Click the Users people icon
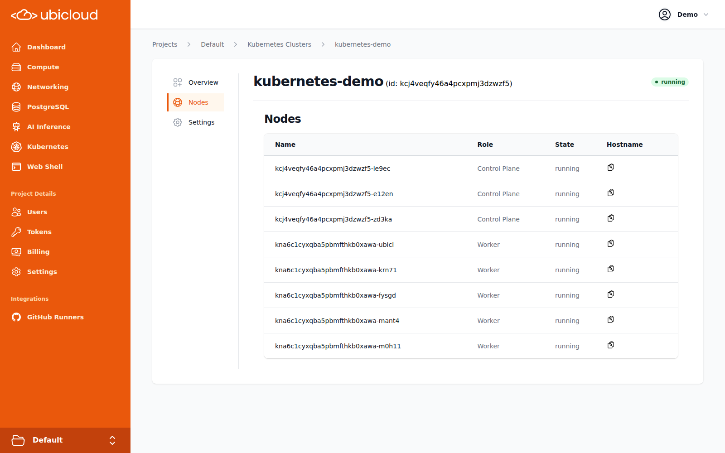725x453 pixels. point(16,212)
